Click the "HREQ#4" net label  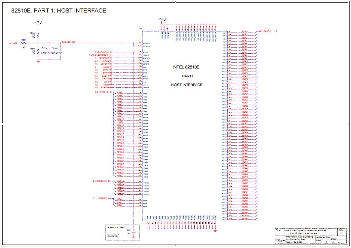point(121,194)
